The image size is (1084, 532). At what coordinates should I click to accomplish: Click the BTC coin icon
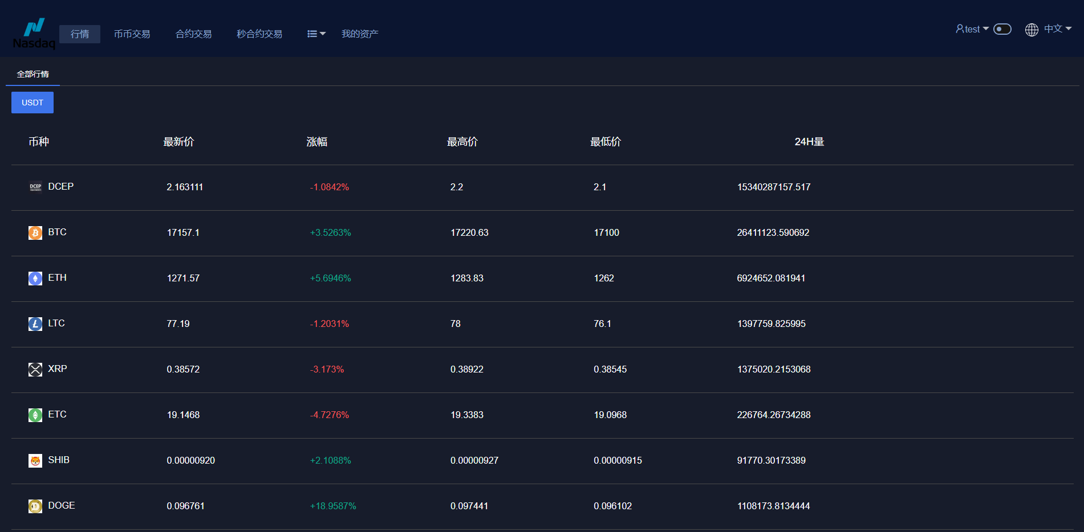tap(35, 233)
